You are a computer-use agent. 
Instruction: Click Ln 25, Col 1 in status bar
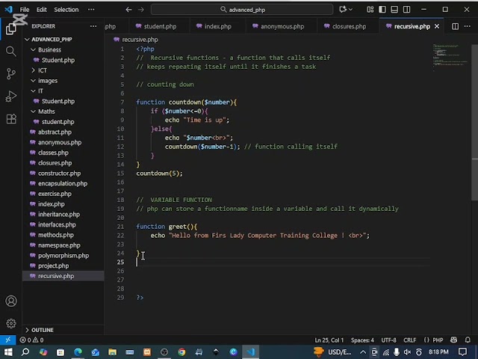coord(329,340)
